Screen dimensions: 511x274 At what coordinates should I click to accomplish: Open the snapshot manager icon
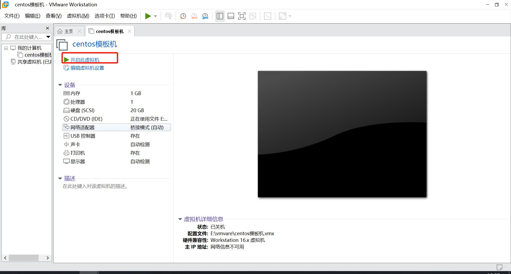[x=205, y=16]
